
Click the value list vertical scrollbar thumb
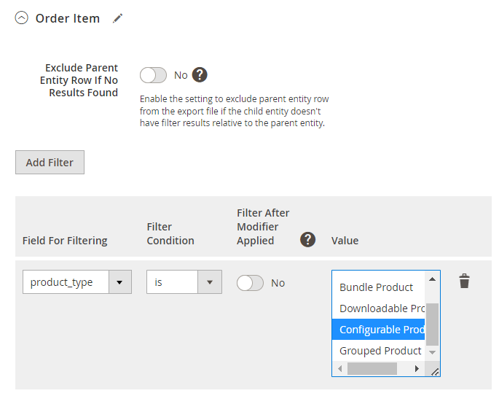(432, 325)
